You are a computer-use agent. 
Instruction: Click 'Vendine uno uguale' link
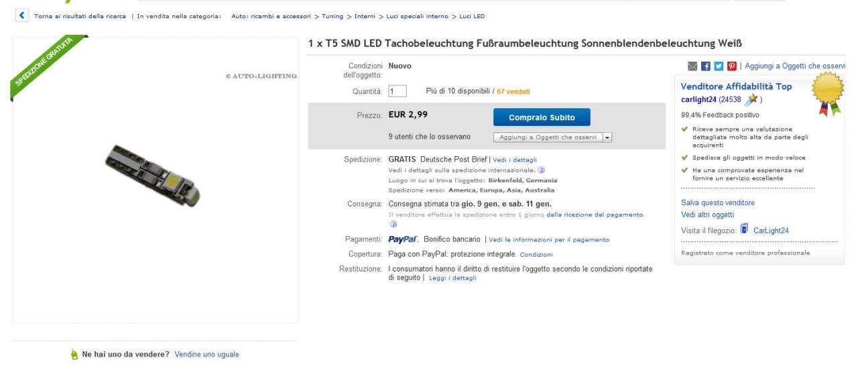(206, 354)
